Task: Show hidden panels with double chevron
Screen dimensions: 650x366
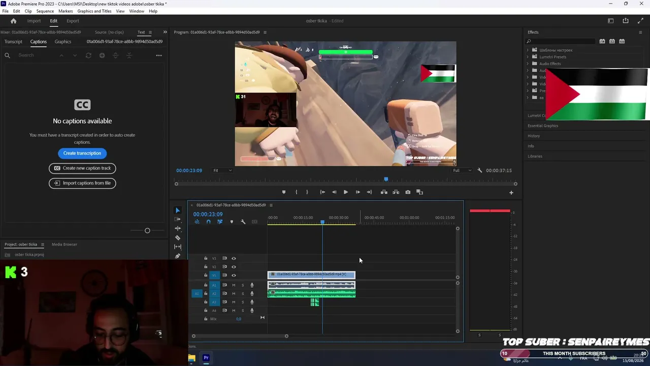Action: tap(165, 32)
